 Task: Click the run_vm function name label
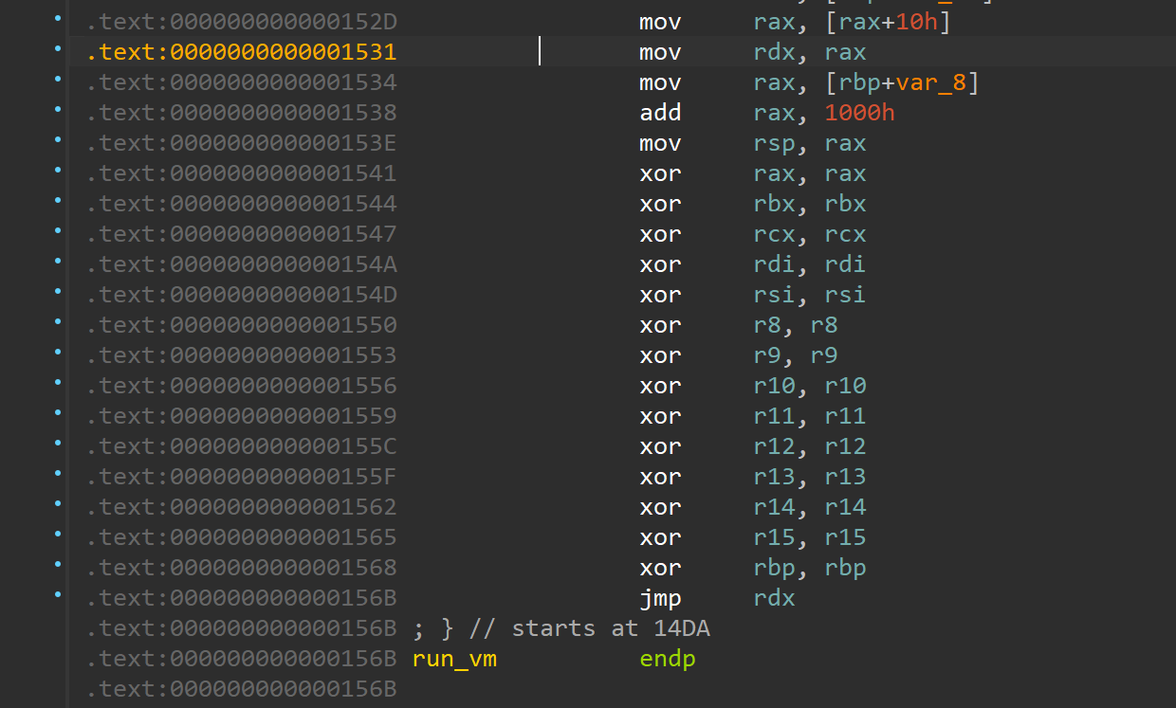454,659
